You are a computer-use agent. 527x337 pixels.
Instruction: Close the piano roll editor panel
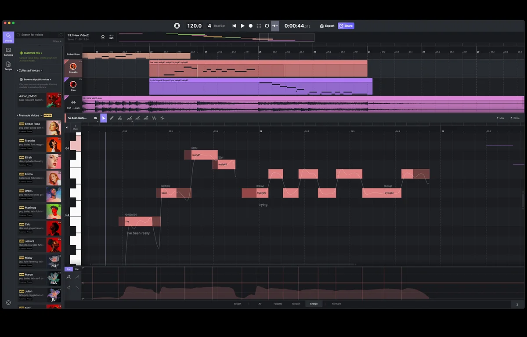515,118
